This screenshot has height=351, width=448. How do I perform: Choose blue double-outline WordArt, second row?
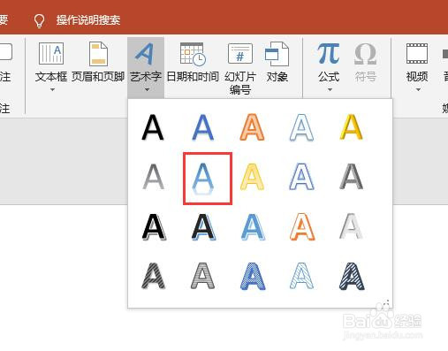pyautogui.click(x=301, y=177)
